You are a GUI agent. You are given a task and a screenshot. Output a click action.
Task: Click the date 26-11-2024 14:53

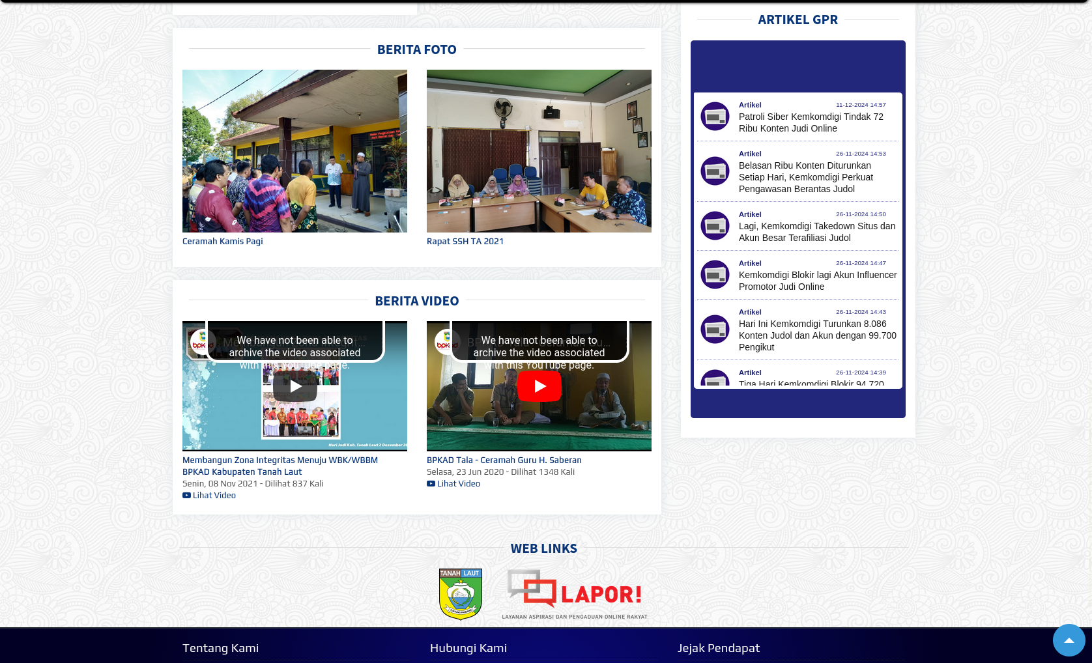(x=861, y=154)
